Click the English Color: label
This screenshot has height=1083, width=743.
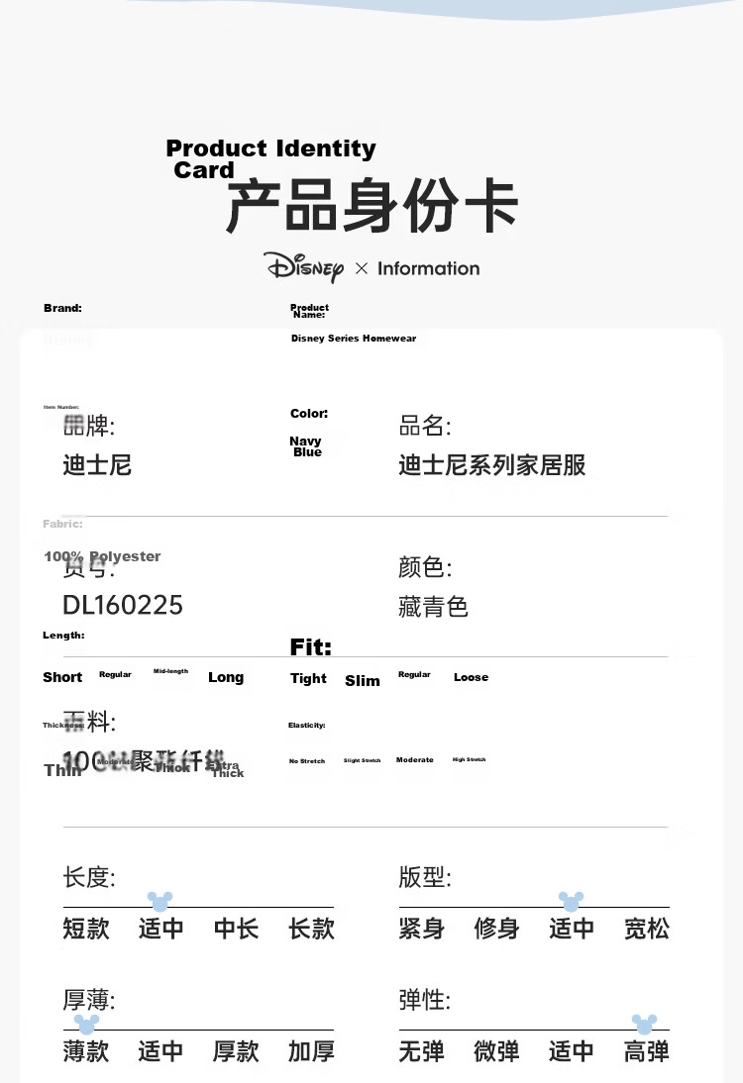click(309, 413)
